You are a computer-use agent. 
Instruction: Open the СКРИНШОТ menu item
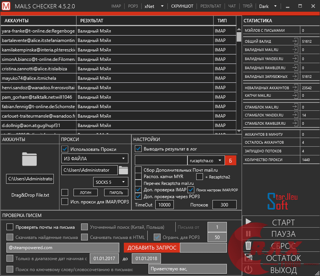182,6
